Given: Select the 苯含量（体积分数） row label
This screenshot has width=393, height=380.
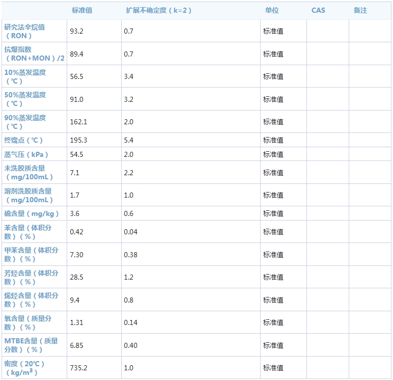Looking at the screenshot, I should [28, 232].
